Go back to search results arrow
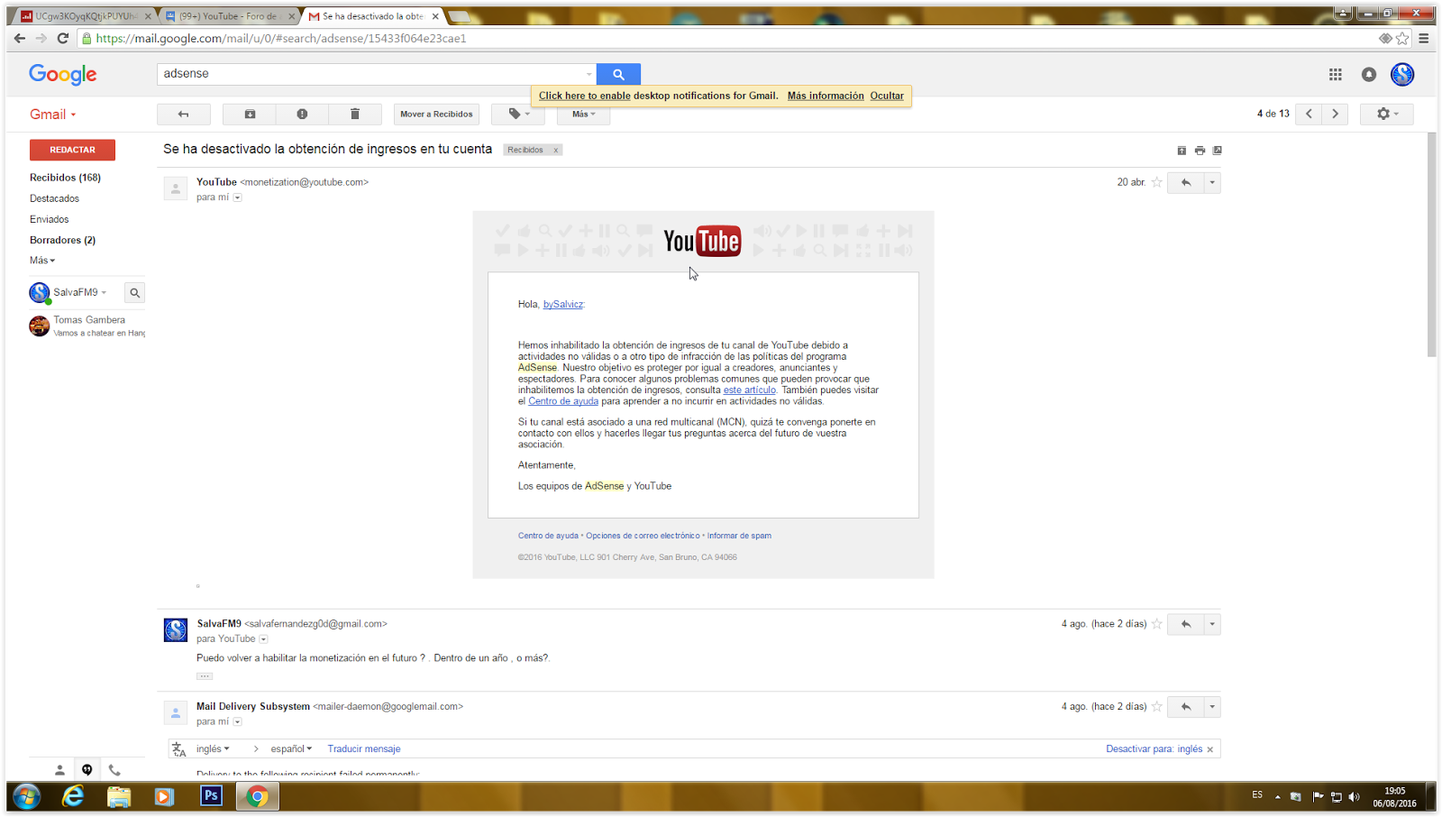 (x=183, y=114)
